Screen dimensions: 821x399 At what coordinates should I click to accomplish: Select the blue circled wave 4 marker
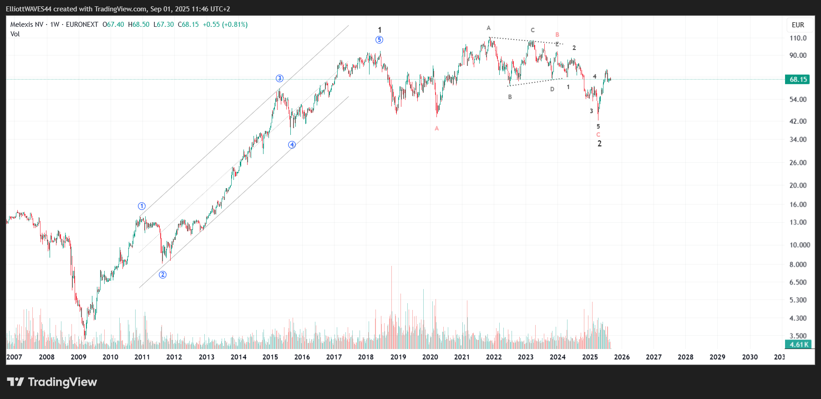point(292,145)
